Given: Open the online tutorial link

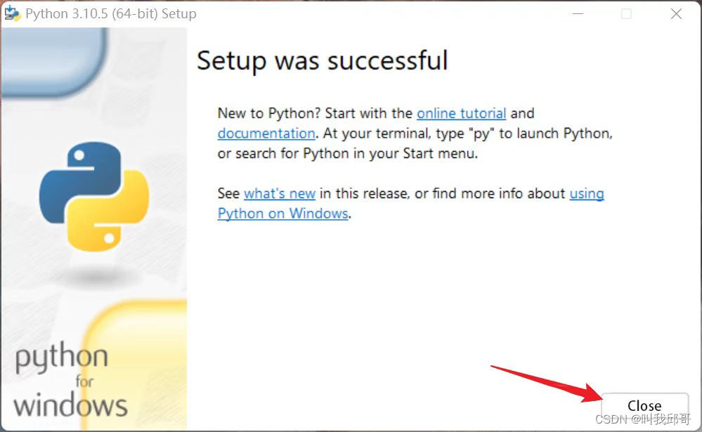Looking at the screenshot, I should [x=461, y=113].
